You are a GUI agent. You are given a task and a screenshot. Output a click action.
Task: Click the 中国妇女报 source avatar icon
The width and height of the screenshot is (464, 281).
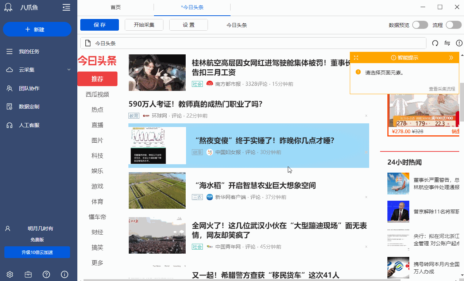click(209, 152)
